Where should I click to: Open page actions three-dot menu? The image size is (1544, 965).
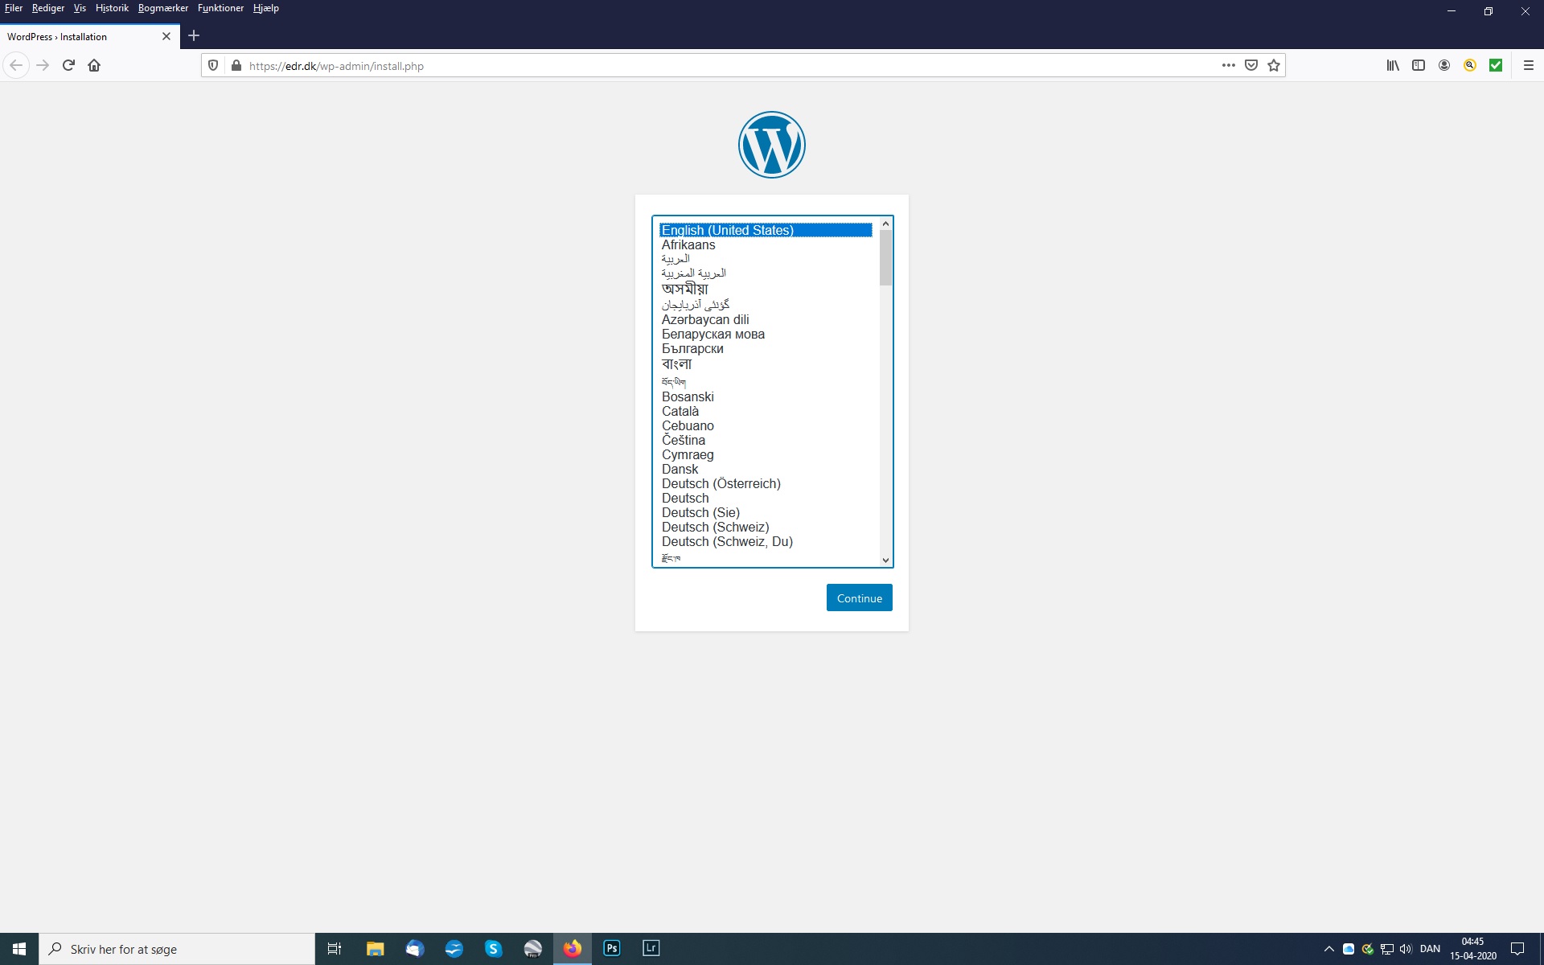click(1228, 65)
